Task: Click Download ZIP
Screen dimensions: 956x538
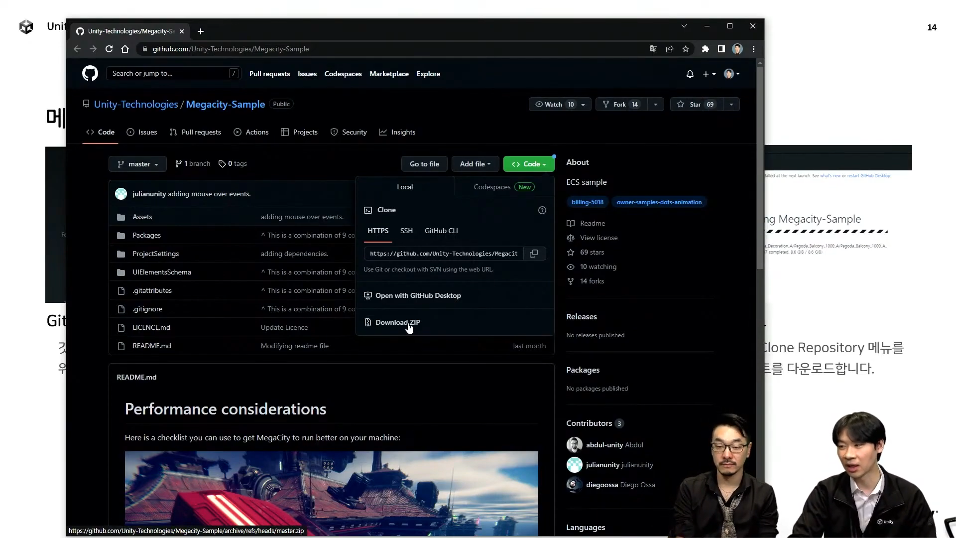Action: click(x=397, y=322)
